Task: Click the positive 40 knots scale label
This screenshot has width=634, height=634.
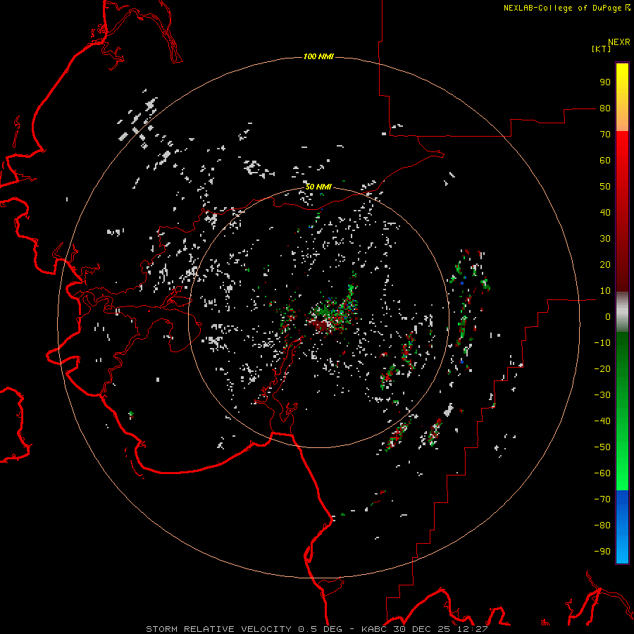Action: click(x=605, y=213)
